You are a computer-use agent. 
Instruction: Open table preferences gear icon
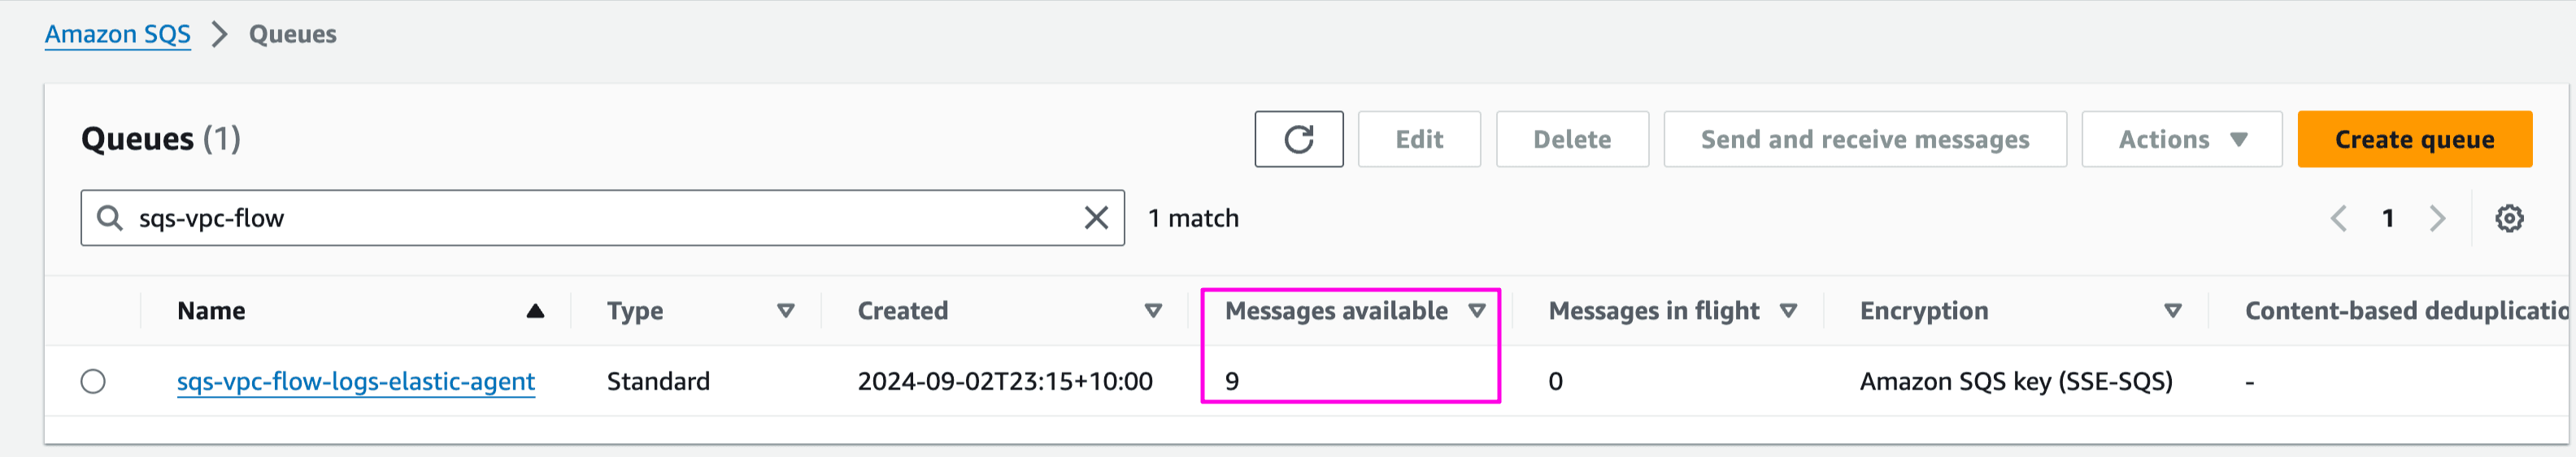(x=2508, y=218)
